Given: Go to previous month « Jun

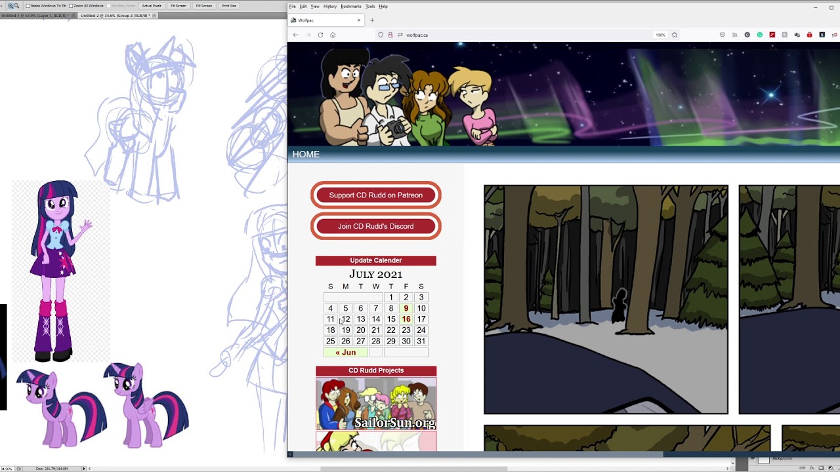Looking at the screenshot, I should click(346, 352).
